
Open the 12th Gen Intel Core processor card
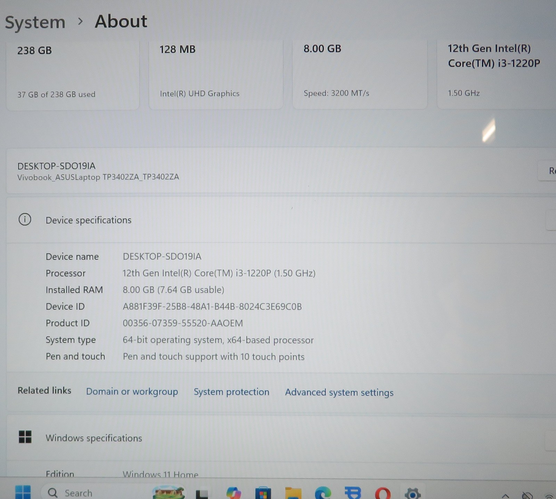[x=496, y=74]
